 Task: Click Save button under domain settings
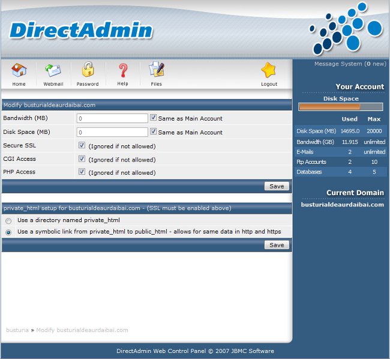pyautogui.click(x=277, y=186)
